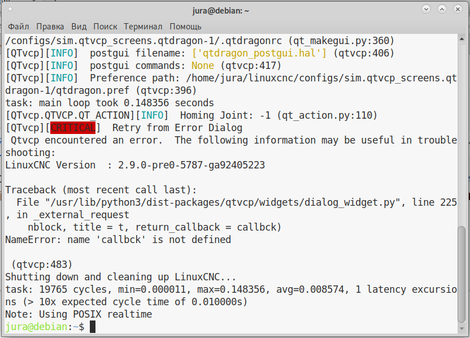This screenshot has width=470, height=338.
Task: Click the qtdragon_postgui.hal filename text
Action: [x=259, y=53]
